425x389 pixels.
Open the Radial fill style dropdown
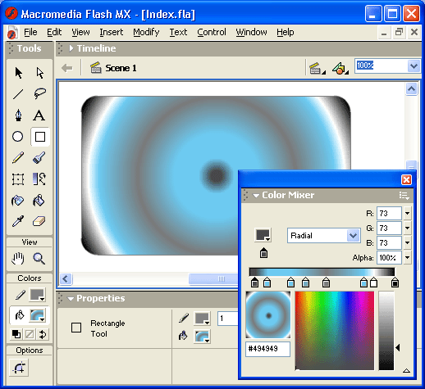coord(324,235)
